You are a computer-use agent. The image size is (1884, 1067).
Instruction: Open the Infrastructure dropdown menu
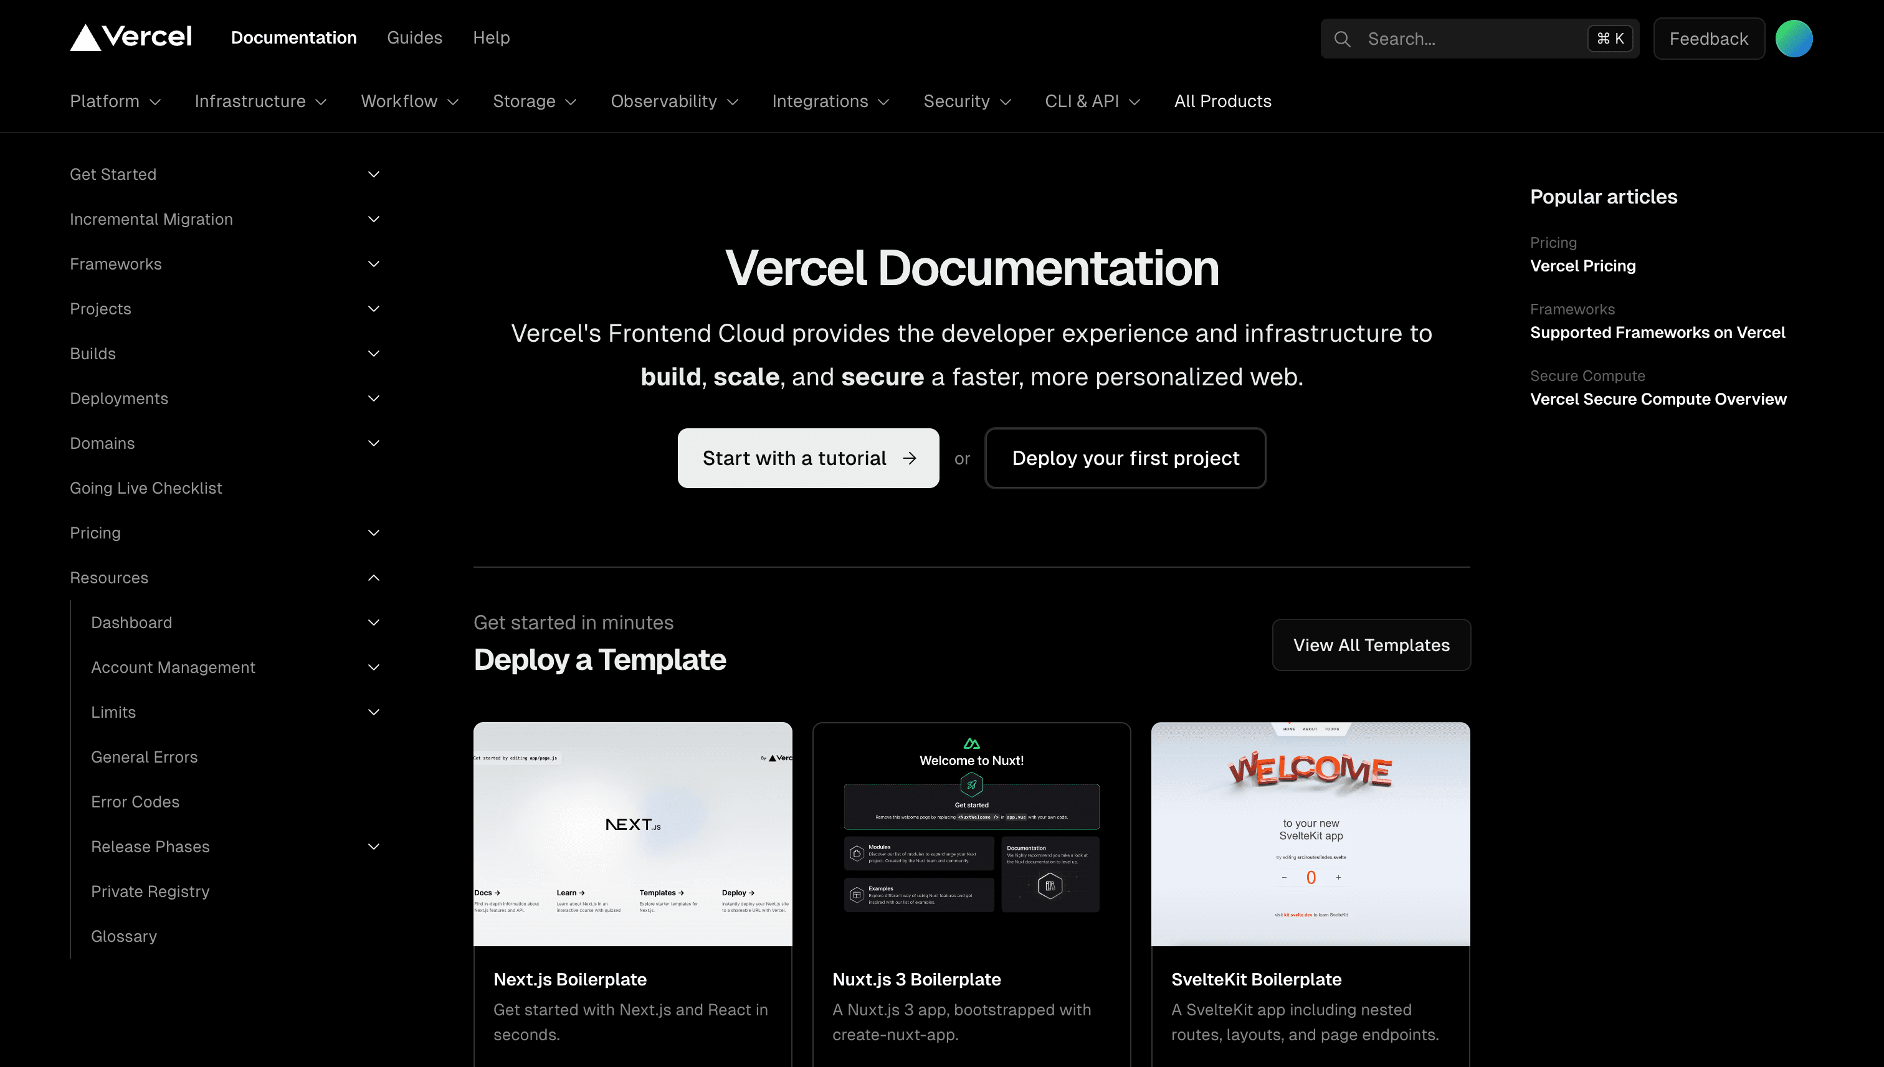click(260, 101)
